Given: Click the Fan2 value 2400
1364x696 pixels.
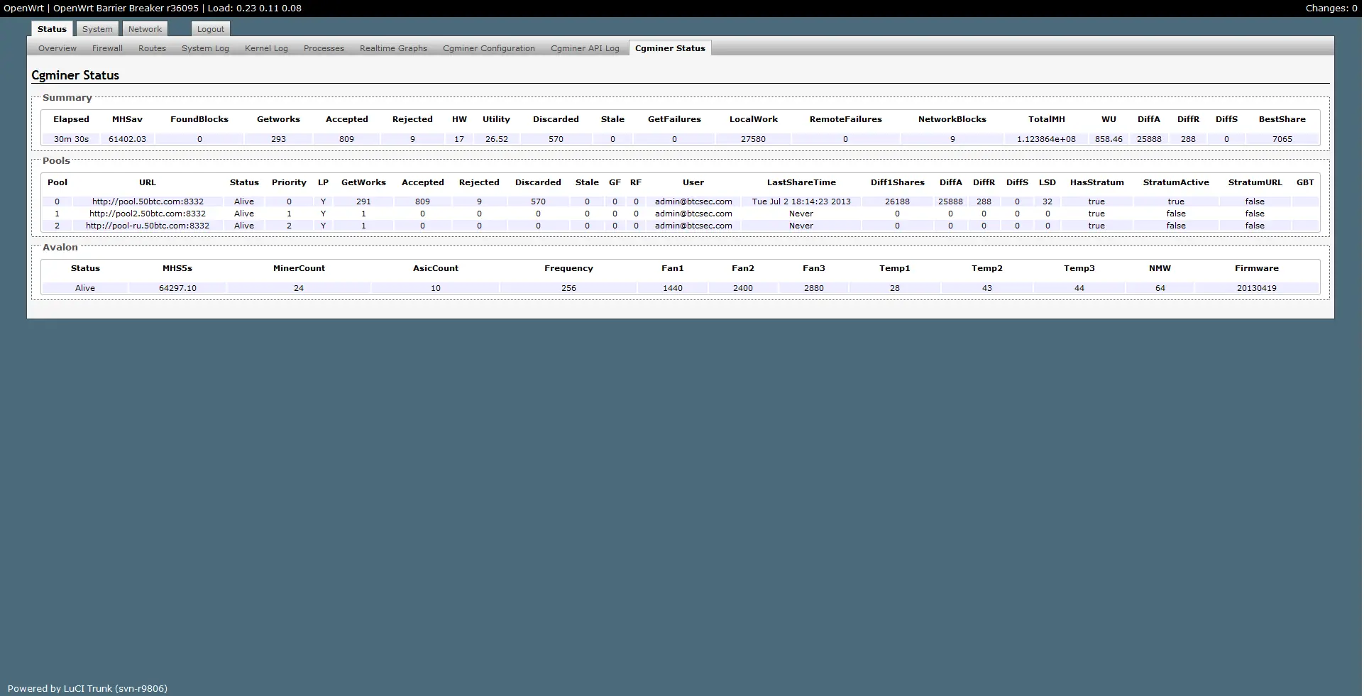Looking at the screenshot, I should tap(743, 288).
